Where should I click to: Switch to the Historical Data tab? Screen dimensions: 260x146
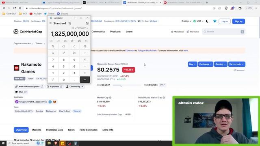click(54, 130)
